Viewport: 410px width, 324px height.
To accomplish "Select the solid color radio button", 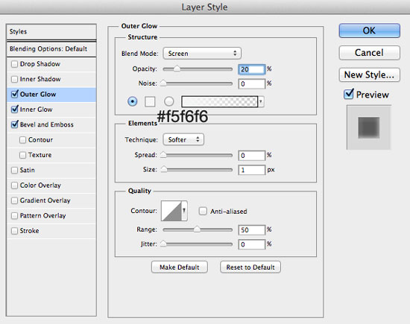I will [x=132, y=101].
